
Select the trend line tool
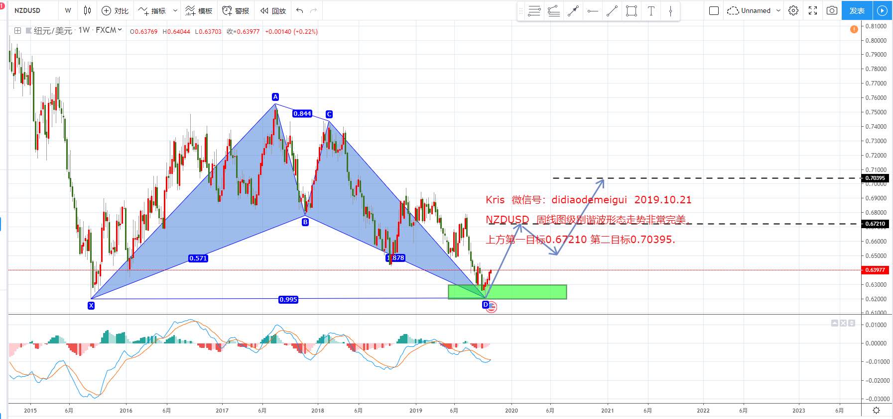point(612,11)
